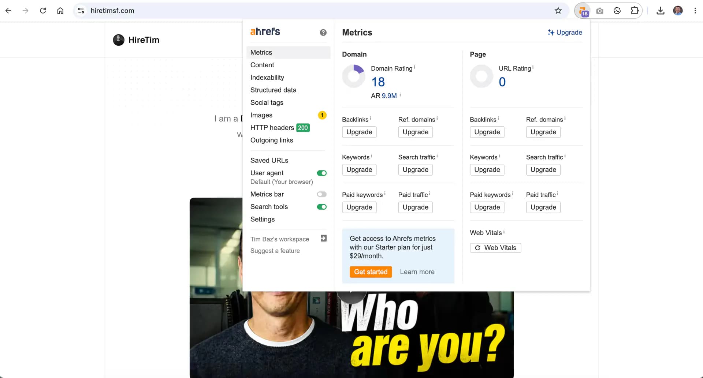Click Suggest a feature link

pos(275,251)
